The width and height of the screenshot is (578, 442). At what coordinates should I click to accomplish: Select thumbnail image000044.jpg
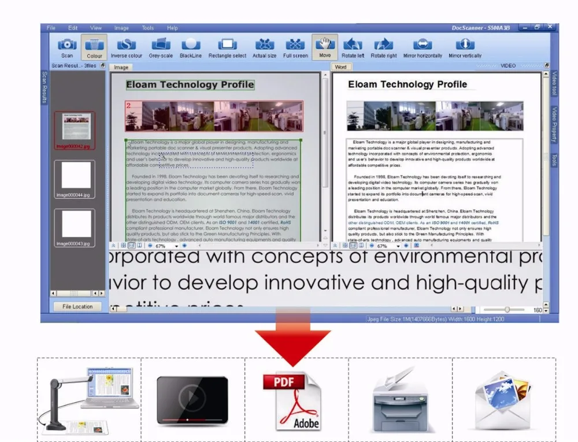[75, 179]
